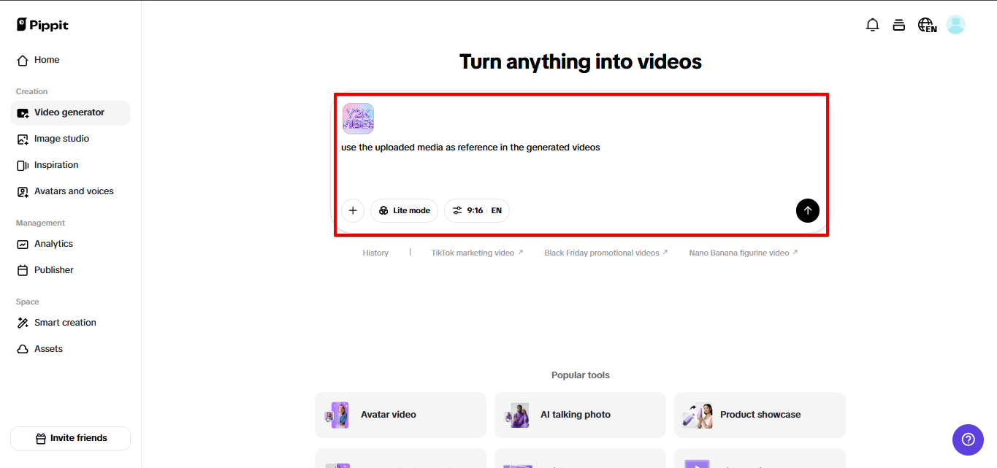
Task: Open the EN language selector
Action: point(926,24)
